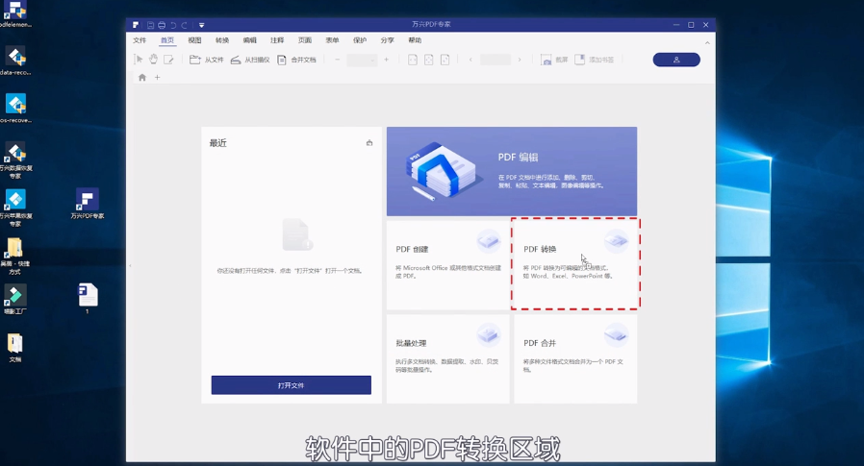Viewport: 864px width, 466px height.
Task: Open the 视图 tab
Action: [x=194, y=40]
